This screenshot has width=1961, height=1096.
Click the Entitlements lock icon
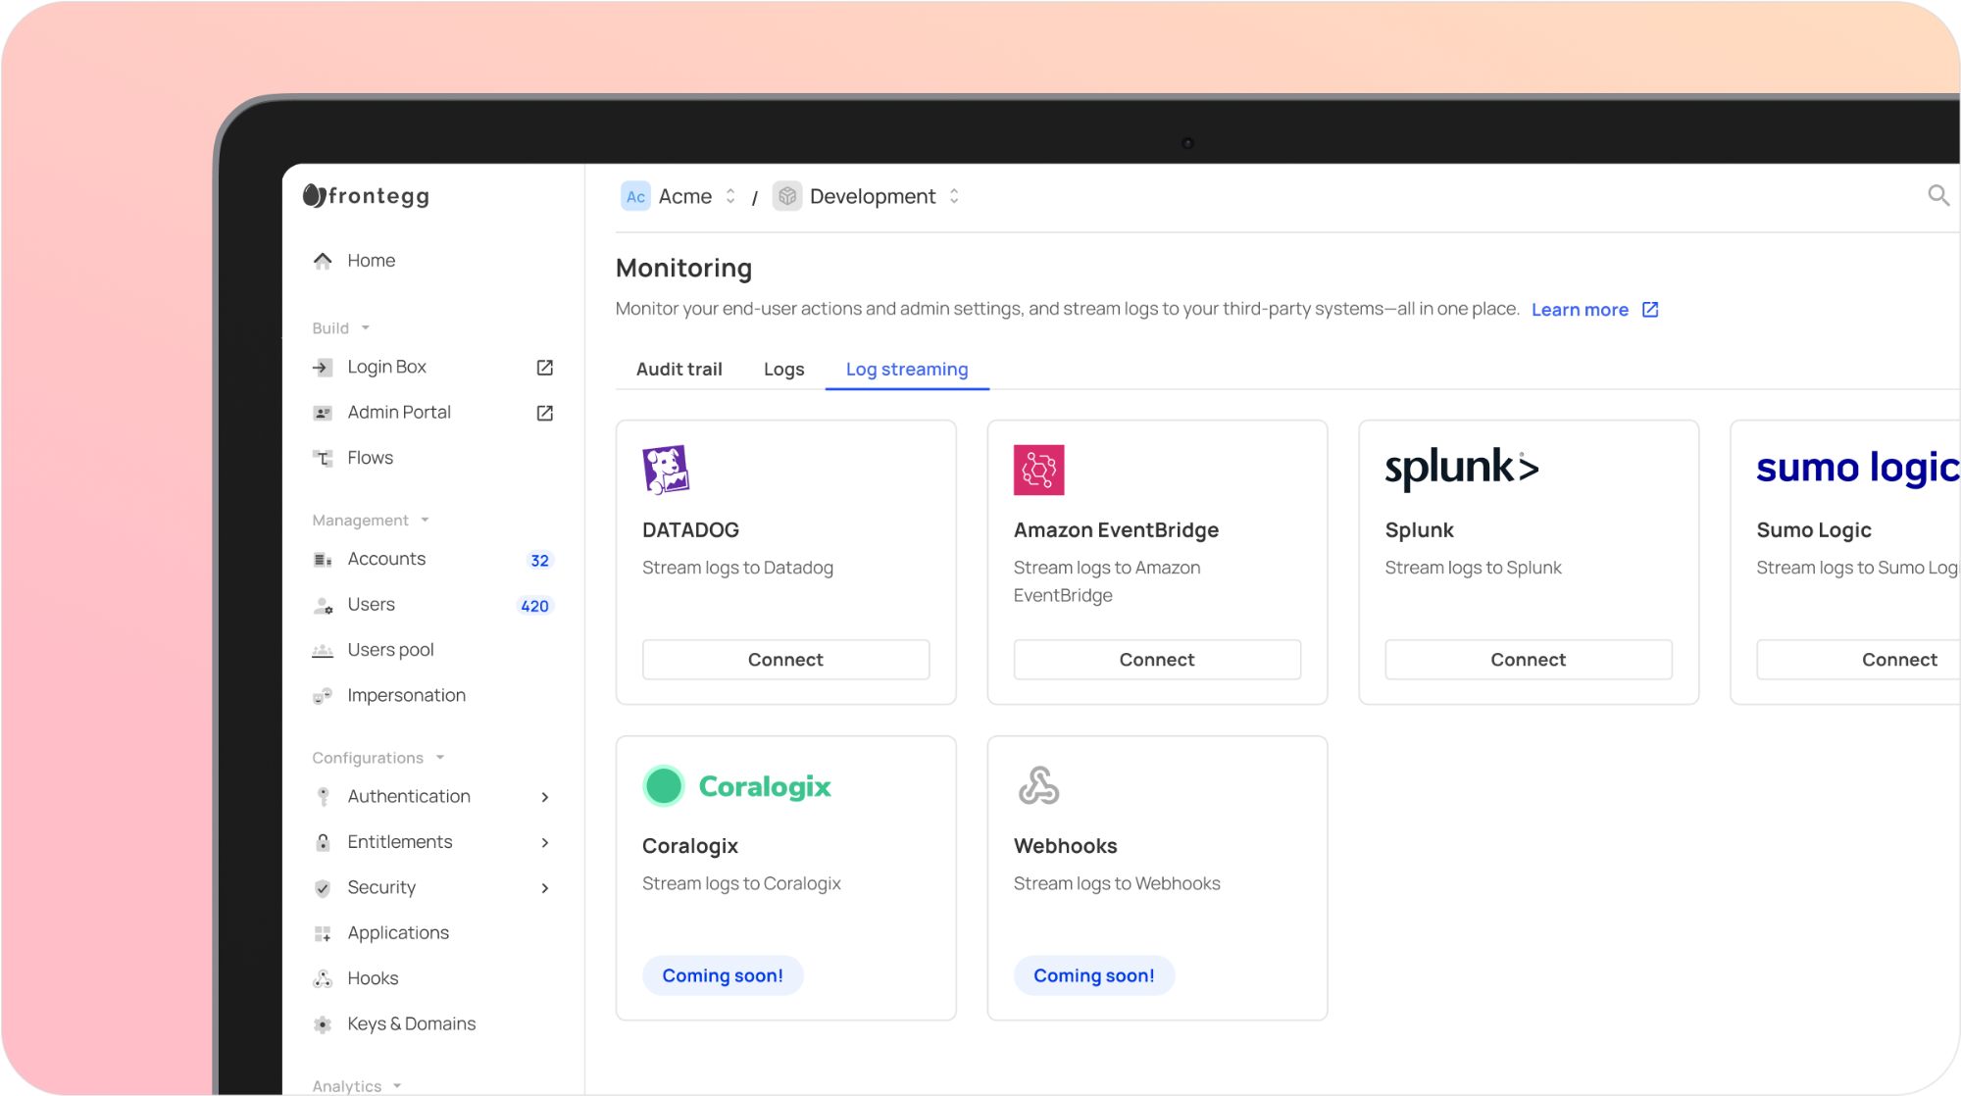pyautogui.click(x=323, y=842)
